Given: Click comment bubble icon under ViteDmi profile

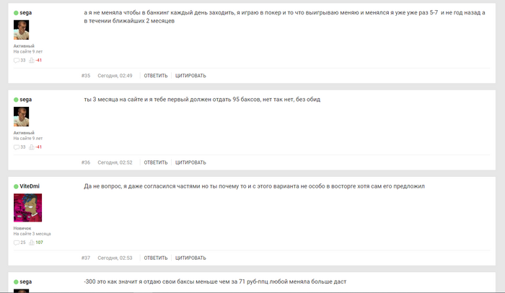Looking at the screenshot, I should [17, 242].
